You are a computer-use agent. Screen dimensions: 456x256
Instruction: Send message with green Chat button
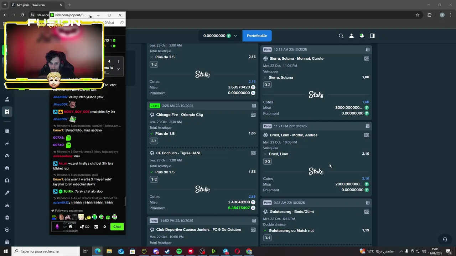(117, 226)
